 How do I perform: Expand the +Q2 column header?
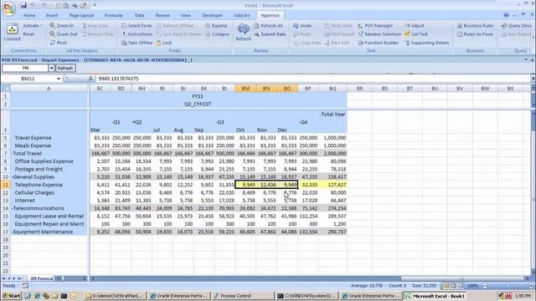pos(137,122)
